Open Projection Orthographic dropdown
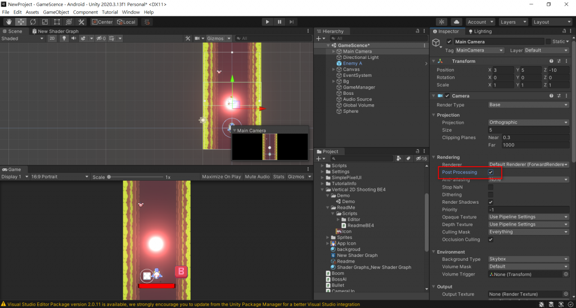The height and width of the screenshot is (308, 576). pyautogui.click(x=528, y=122)
